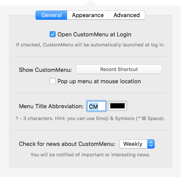Viewport: 181px width, 177px height.
Task: Switch to the General tab
Action: [51, 15]
